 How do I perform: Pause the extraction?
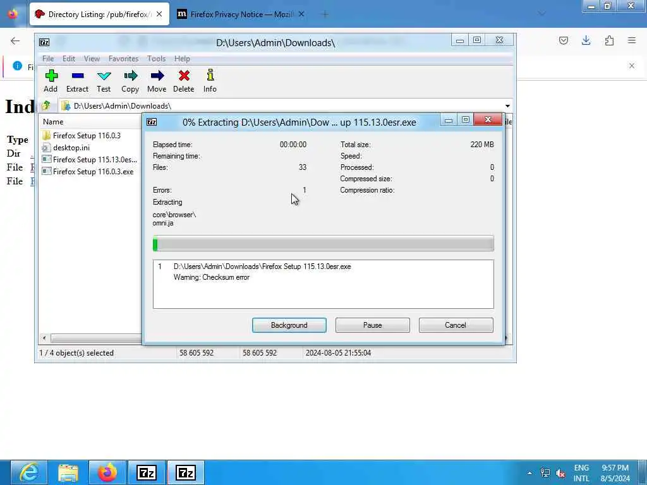[x=372, y=325]
